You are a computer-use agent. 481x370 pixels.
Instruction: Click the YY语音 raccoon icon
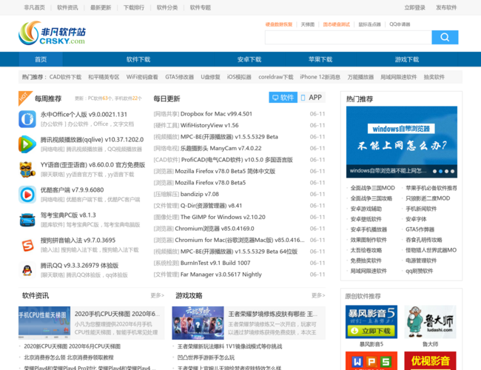click(27, 169)
